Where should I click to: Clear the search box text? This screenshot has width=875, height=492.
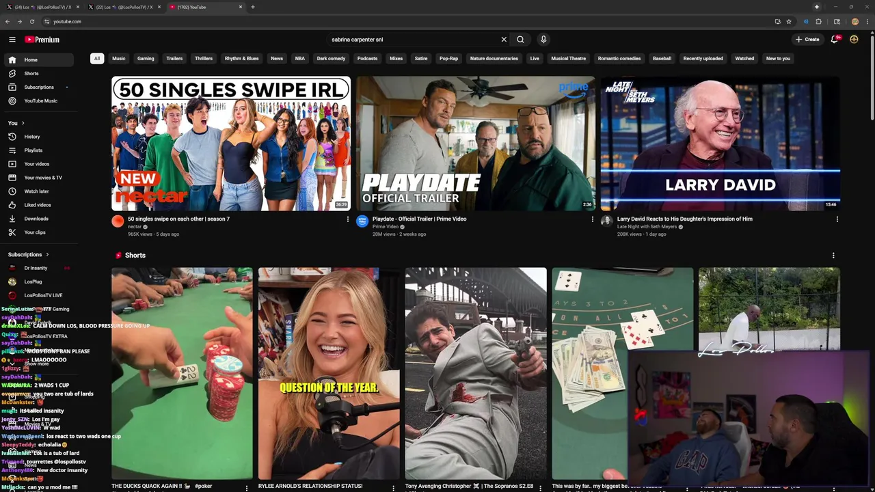504,40
